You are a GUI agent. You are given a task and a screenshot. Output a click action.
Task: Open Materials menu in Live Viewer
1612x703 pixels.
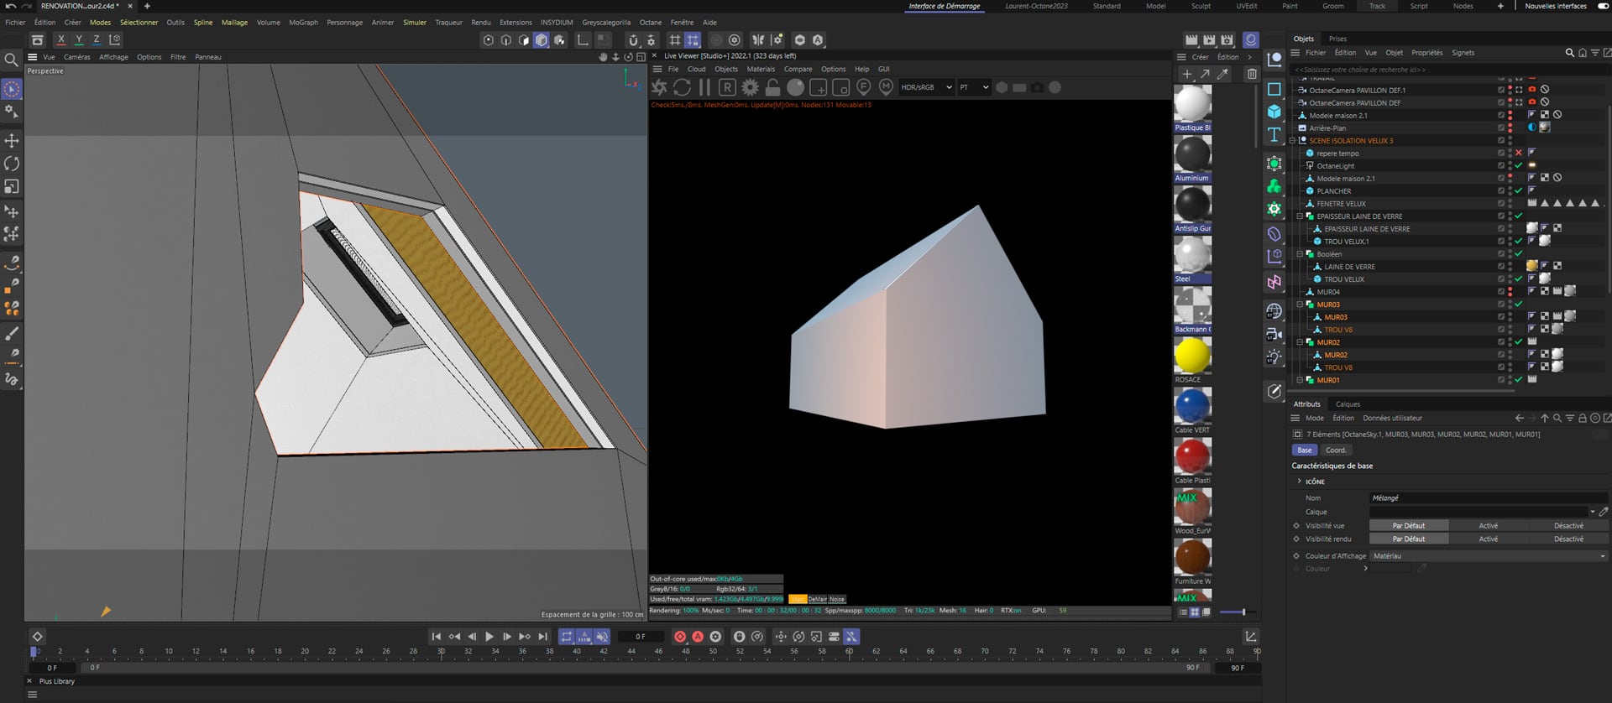click(761, 69)
